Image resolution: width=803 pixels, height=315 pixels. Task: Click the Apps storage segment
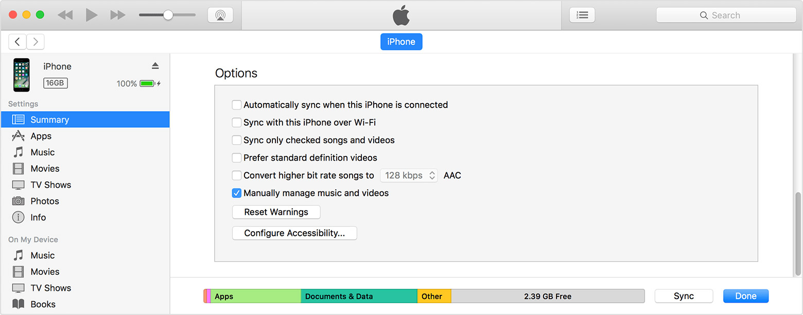pyautogui.click(x=256, y=296)
